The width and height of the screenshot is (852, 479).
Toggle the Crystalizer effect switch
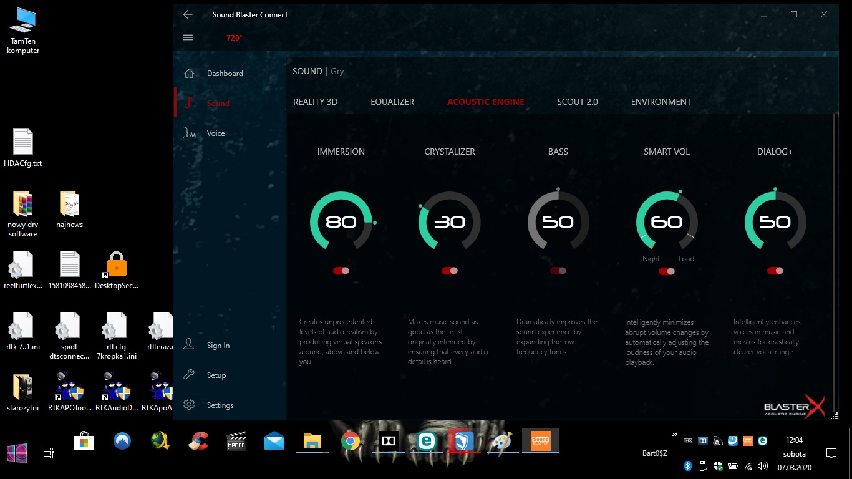pyautogui.click(x=450, y=271)
